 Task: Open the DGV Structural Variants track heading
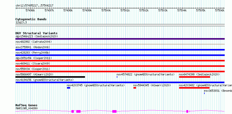[36, 33]
